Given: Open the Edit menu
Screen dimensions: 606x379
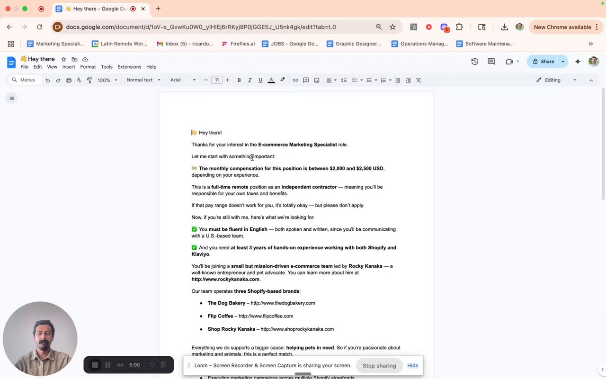Looking at the screenshot, I should coord(37,67).
